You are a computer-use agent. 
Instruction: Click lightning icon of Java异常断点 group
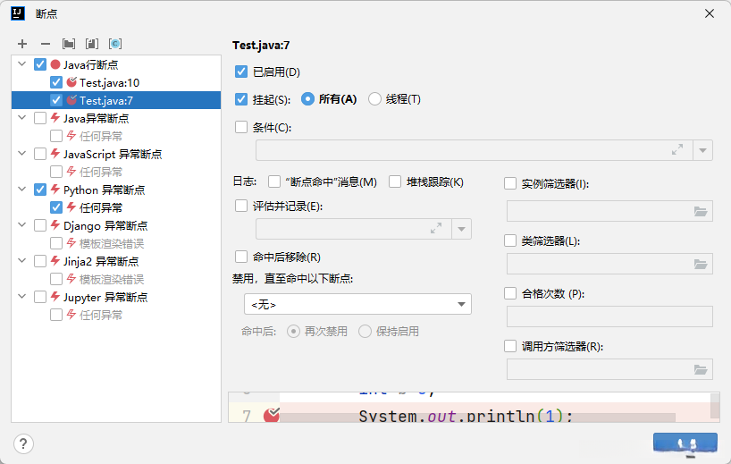pyautogui.click(x=55, y=117)
